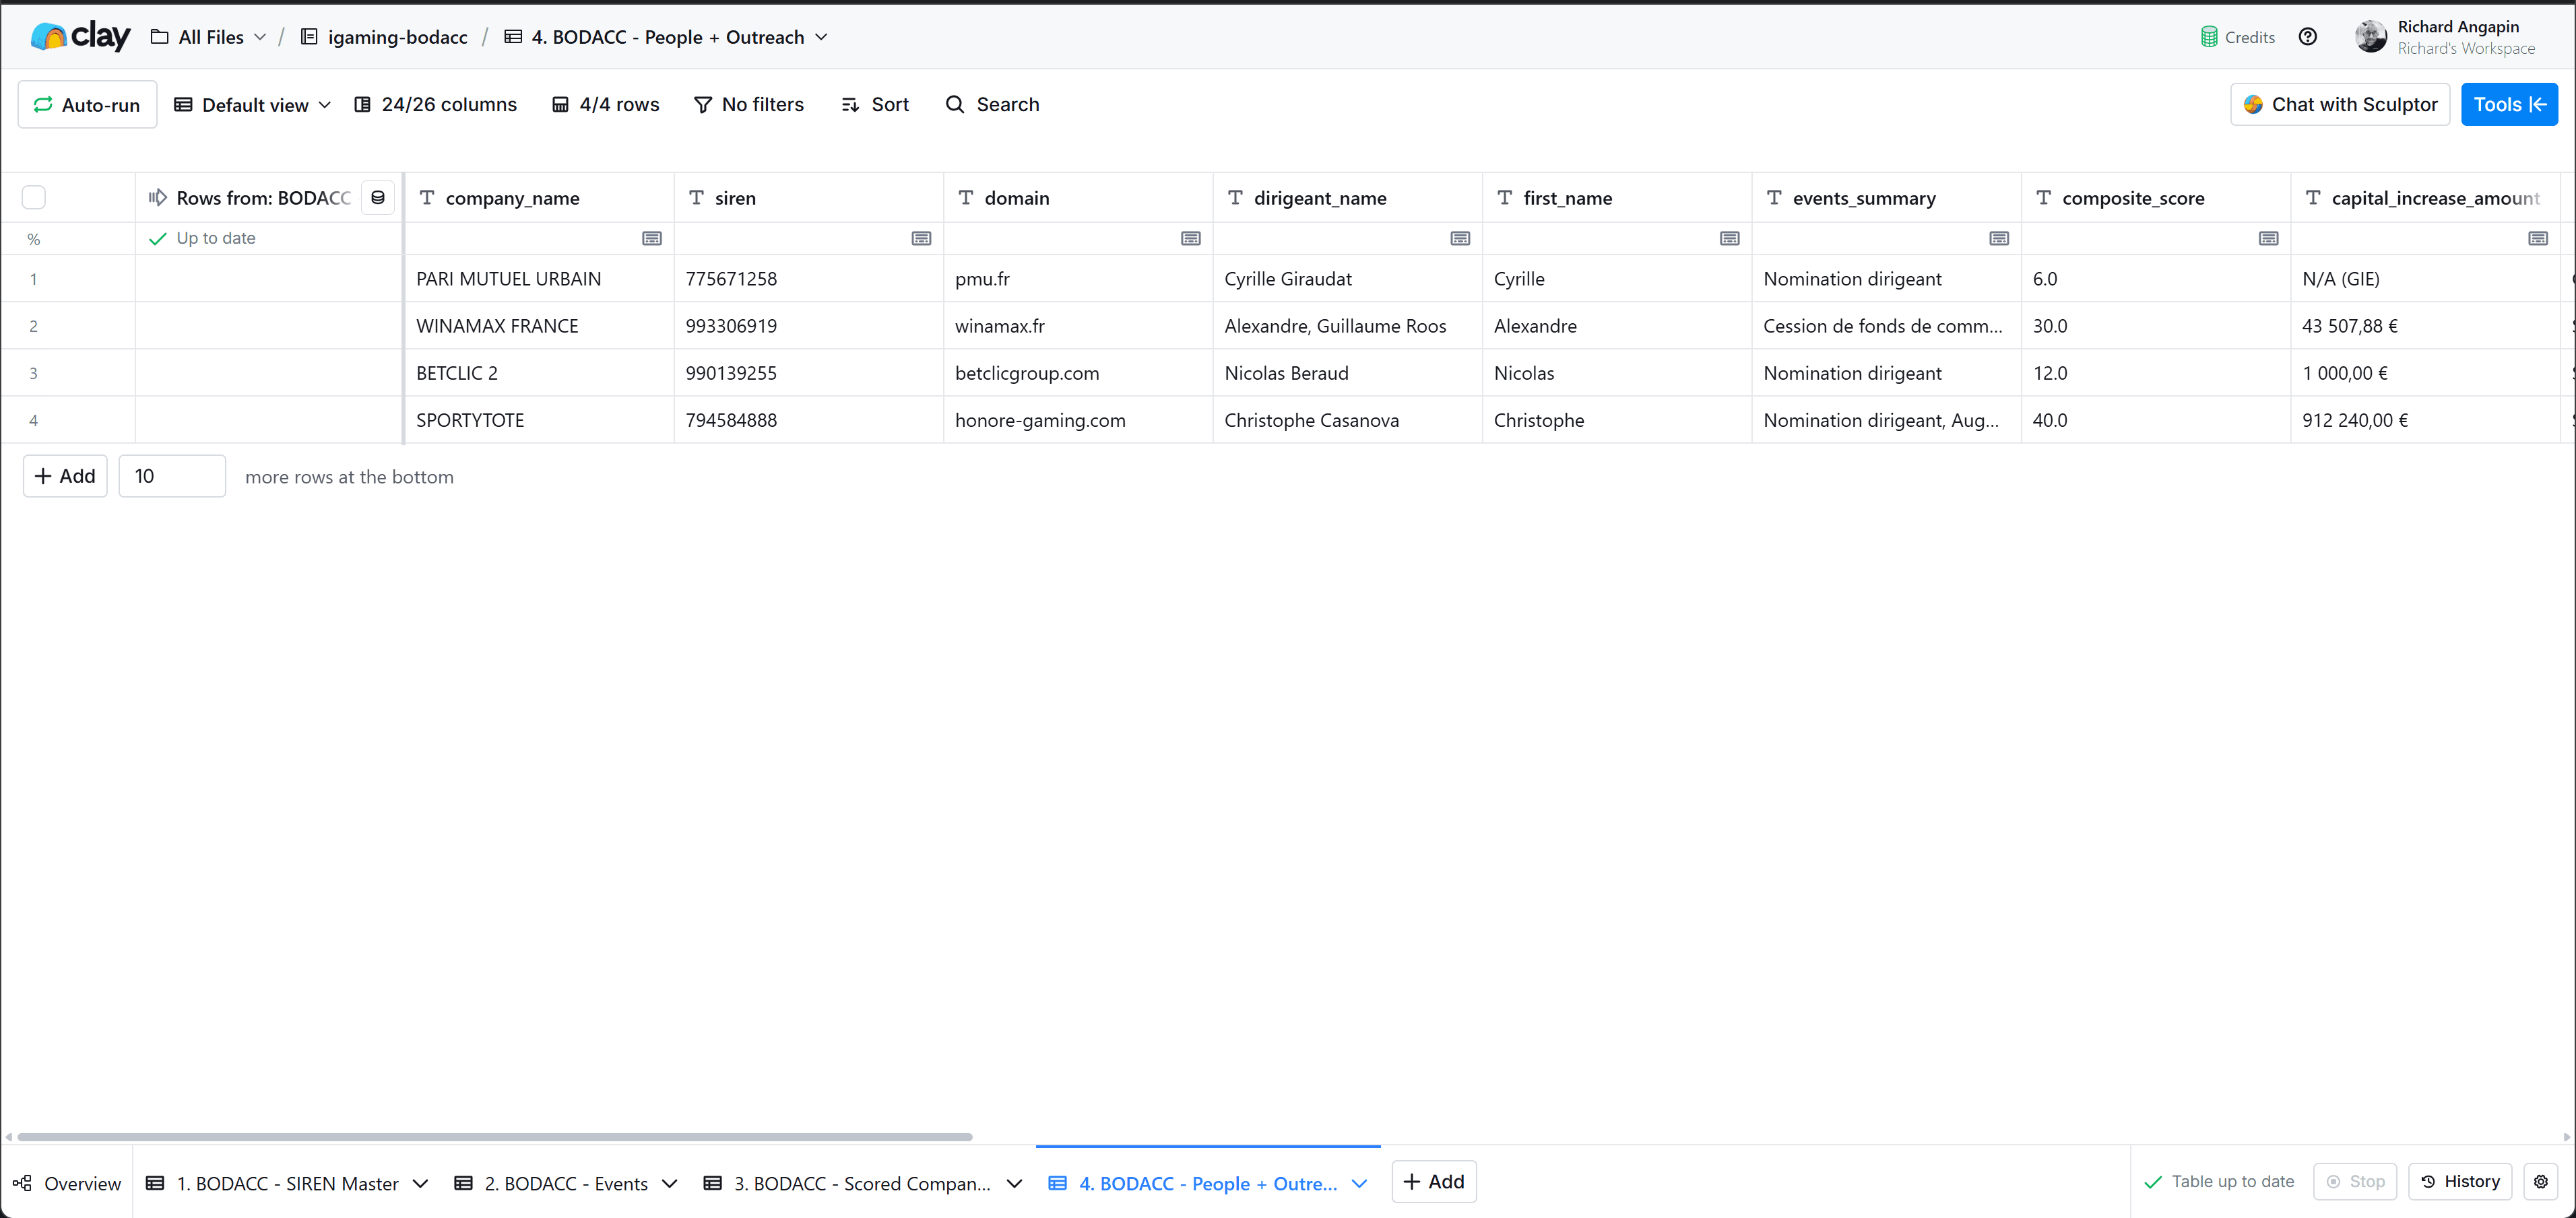The width and height of the screenshot is (2576, 1218).
Task: Click the filter box icon under company_name
Action: [x=652, y=238]
